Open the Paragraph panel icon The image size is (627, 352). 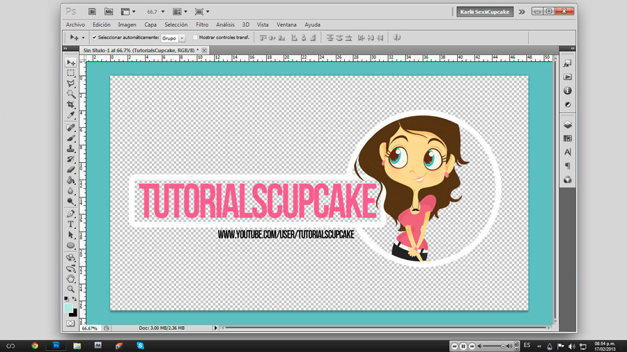tap(567, 166)
